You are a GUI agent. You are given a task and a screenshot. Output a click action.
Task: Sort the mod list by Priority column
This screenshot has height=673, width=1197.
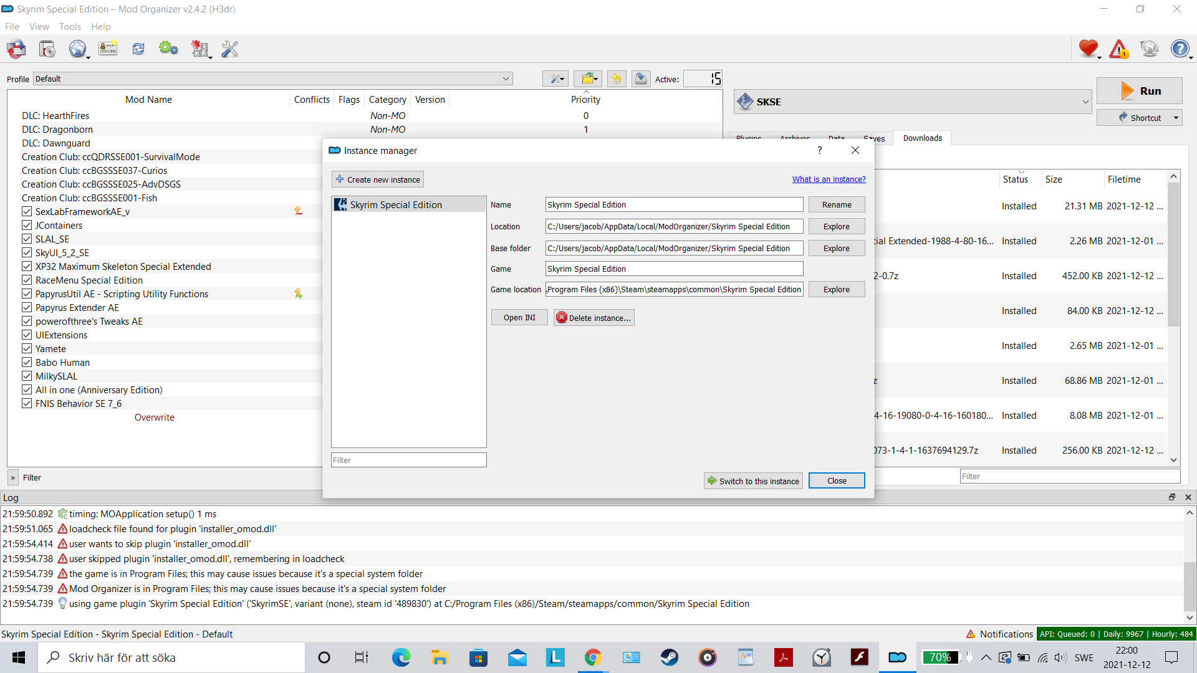585,99
